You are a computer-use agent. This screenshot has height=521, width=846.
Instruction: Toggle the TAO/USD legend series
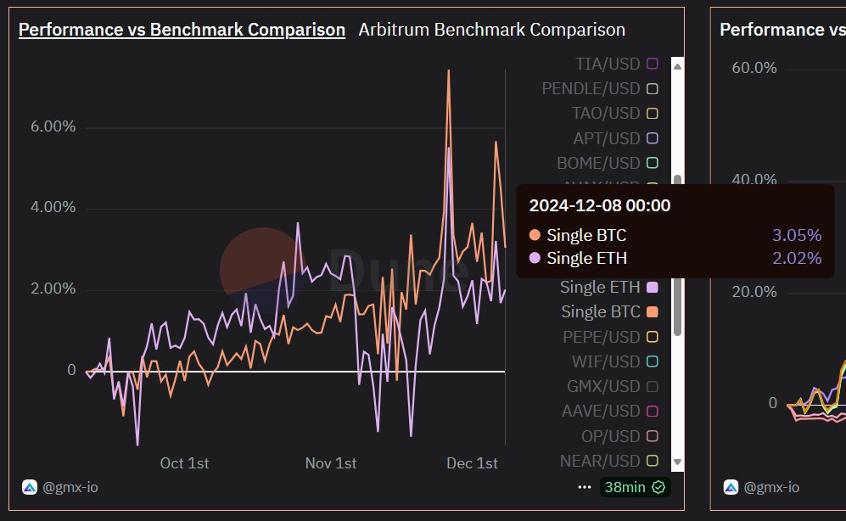[x=615, y=113]
